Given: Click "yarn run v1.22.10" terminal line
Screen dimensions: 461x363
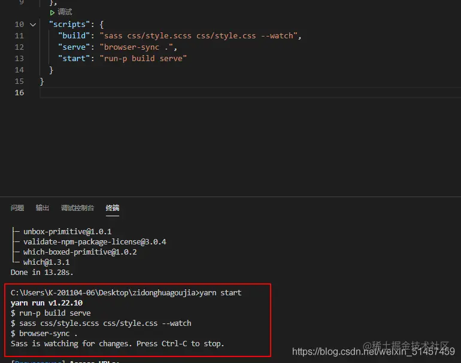Looking at the screenshot, I should pyautogui.click(x=47, y=303).
